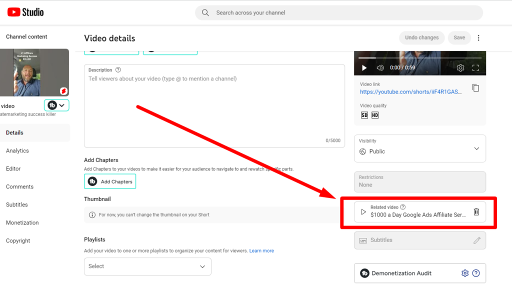Click the info icon in the thumbnail notice
The height and width of the screenshot is (285, 512).
coord(92,215)
